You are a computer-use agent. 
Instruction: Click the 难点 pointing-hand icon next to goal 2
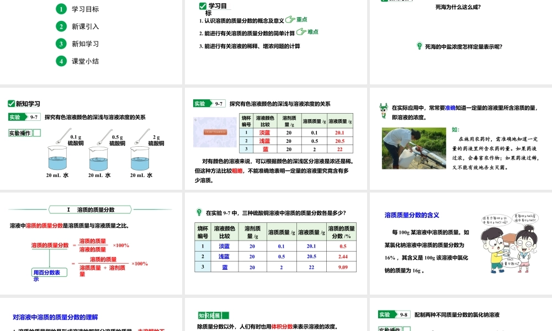pyautogui.click(x=301, y=32)
